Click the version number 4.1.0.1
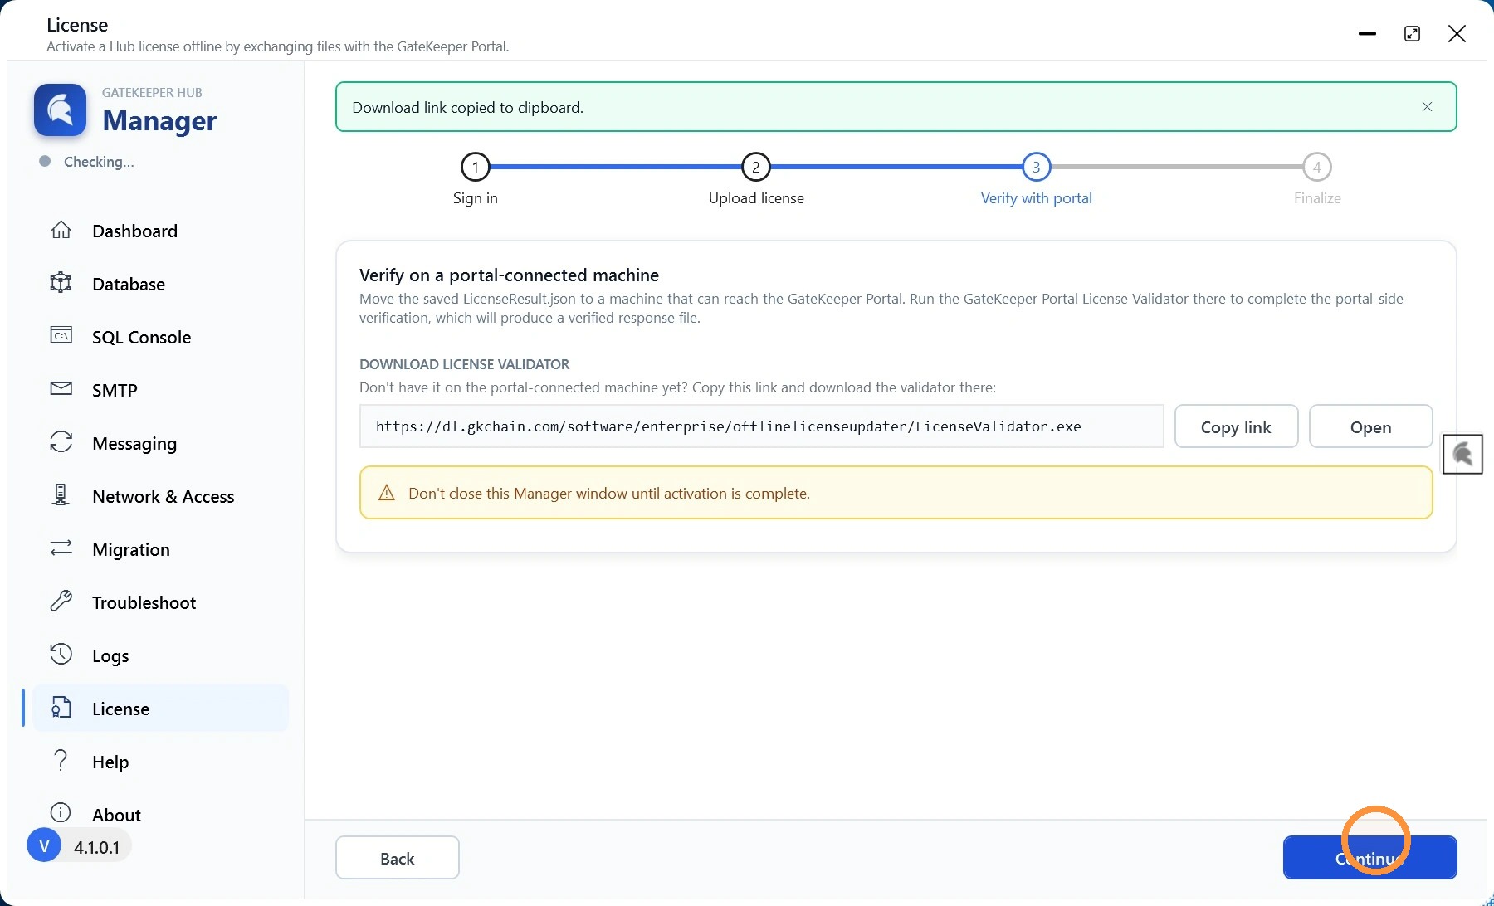 [97, 847]
